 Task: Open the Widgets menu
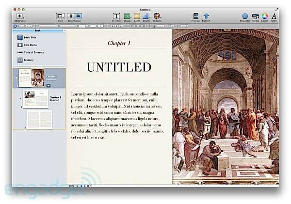tap(157, 16)
